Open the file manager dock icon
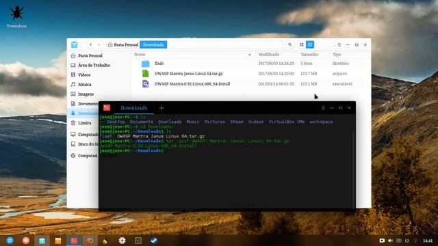Image resolution: width=438 pixels, height=246 pixels. pos(42,241)
